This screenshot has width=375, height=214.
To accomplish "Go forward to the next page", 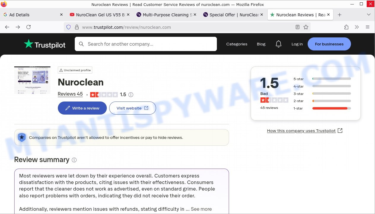I will click(18, 27).
